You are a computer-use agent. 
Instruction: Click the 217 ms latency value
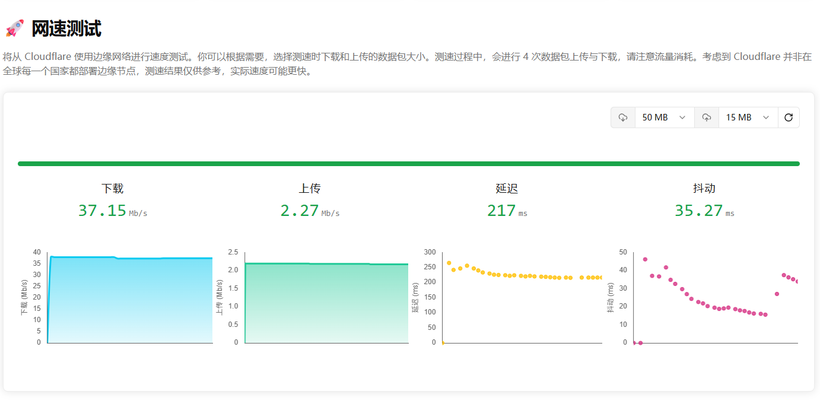(507, 211)
